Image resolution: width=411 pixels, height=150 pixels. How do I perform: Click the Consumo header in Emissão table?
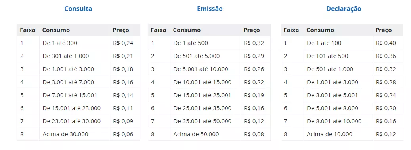[x=187, y=30]
